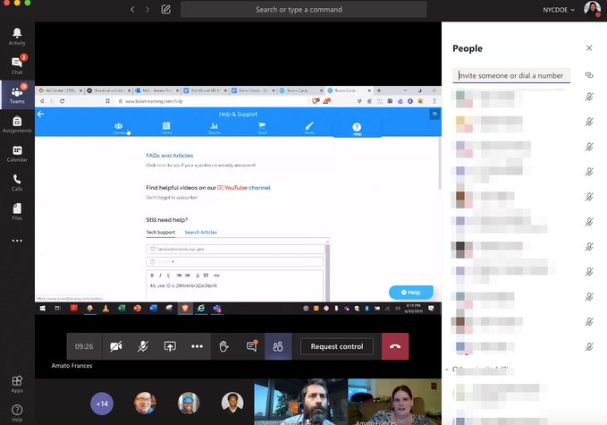Open the share screen tray
Image resolution: width=607 pixels, height=425 pixels.
170,346
